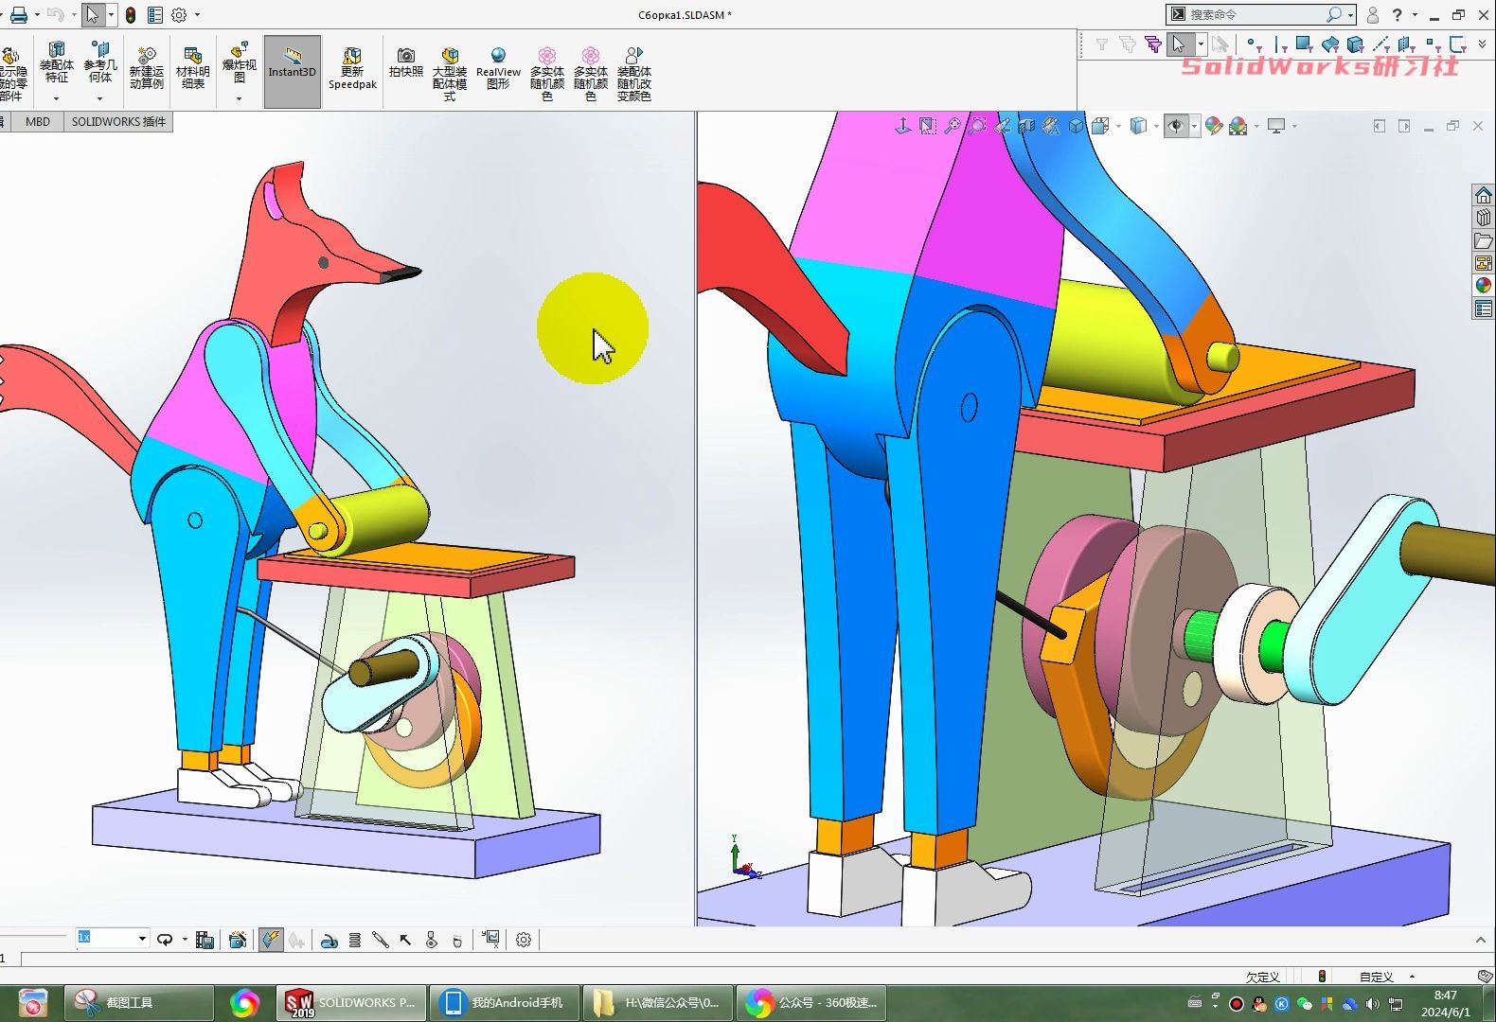
Task: Toggle Hide/Show Items eye icon
Action: [1175, 126]
